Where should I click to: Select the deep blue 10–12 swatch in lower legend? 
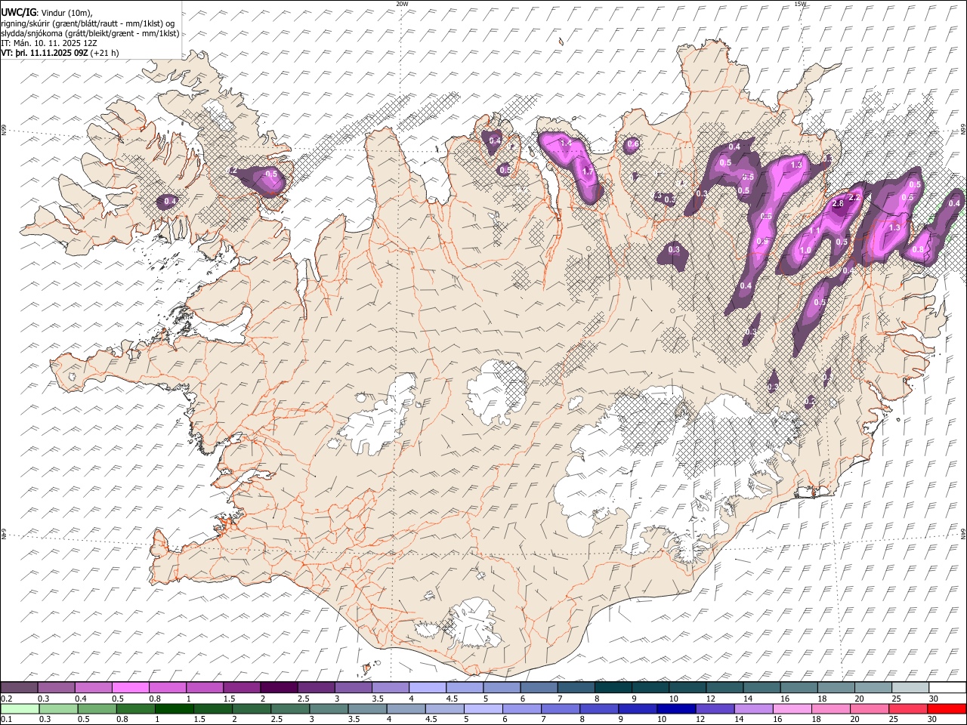coord(675,708)
